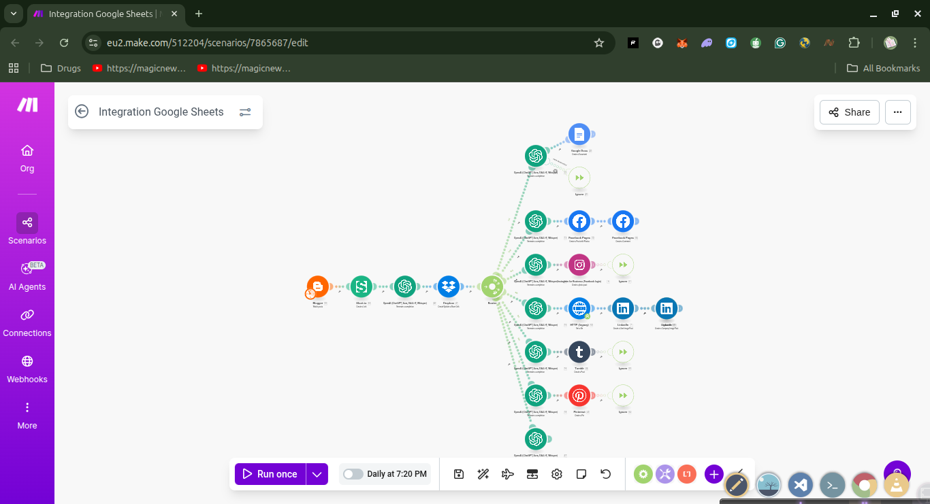This screenshot has width=930, height=504.
Task: Open the Instagram for Business module
Action: (579, 265)
